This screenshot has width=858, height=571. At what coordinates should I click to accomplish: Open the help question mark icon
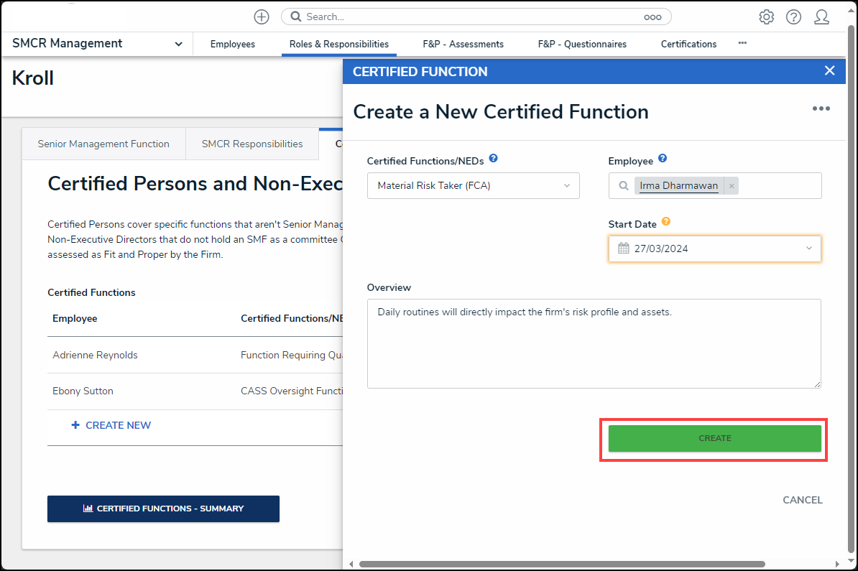[793, 17]
